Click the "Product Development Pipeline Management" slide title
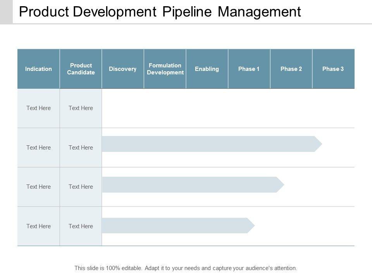372x279 pixels. (x=160, y=12)
